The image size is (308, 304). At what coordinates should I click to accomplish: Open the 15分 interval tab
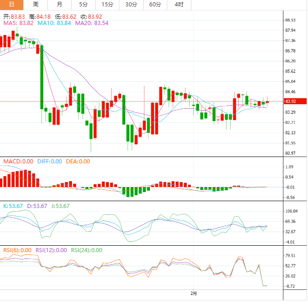[x=107, y=5]
